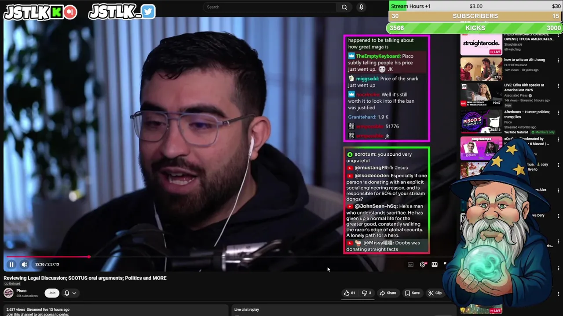This screenshot has height=316, width=563.
Task: Open the player settings gear
Action: pyautogui.click(x=423, y=264)
